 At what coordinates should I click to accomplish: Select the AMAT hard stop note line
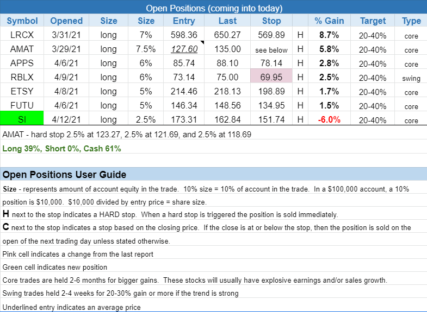coord(127,135)
